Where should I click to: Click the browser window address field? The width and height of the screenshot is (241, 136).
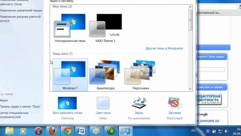(x=217, y=7)
